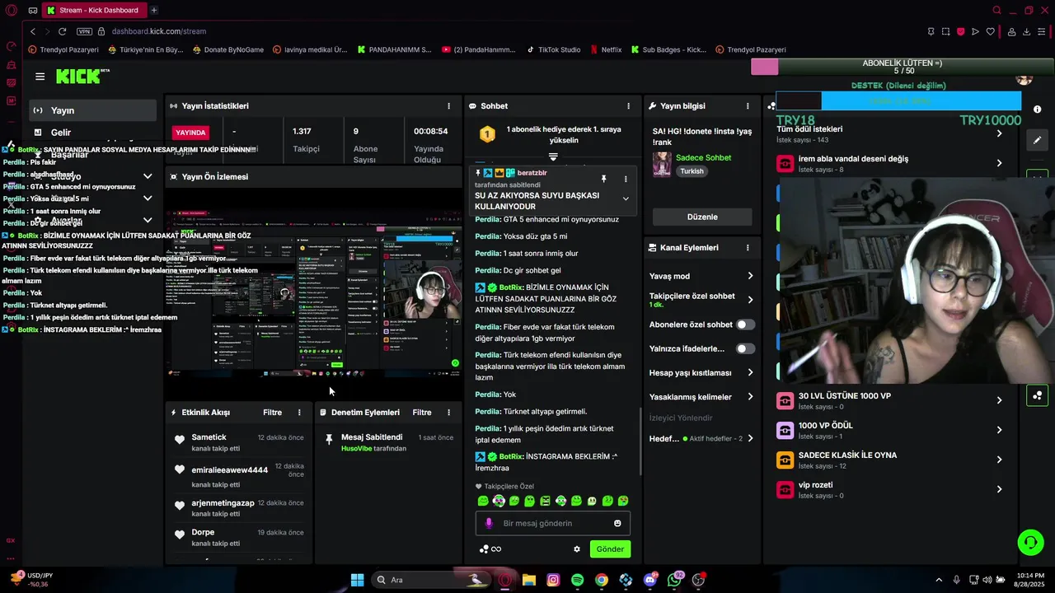The width and height of the screenshot is (1055, 593).
Task: Click the green support headset button
Action: (x=1030, y=542)
